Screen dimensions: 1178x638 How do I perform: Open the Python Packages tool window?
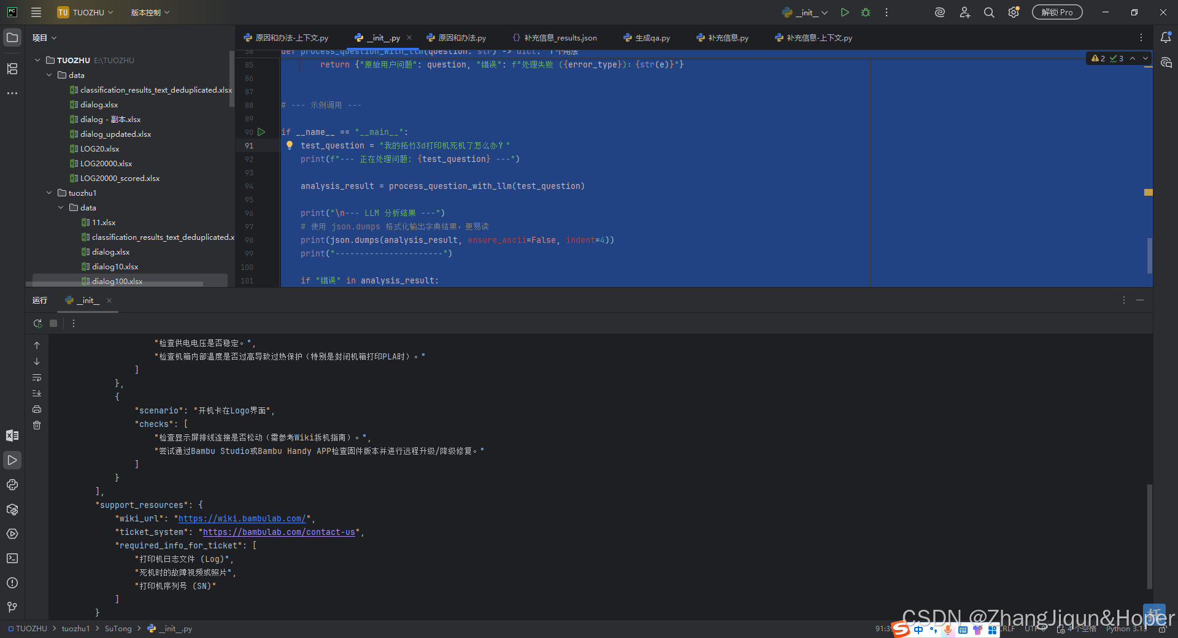[12, 509]
